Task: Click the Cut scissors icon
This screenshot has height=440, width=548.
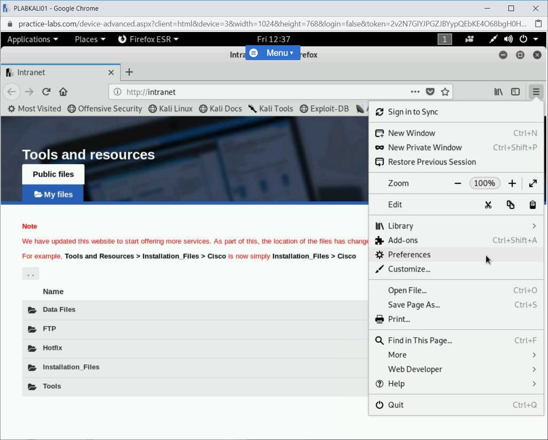Action: pyautogui.click(x=488, y=205)
